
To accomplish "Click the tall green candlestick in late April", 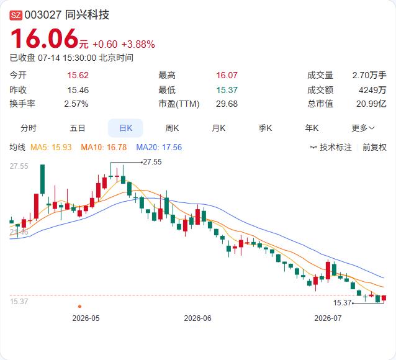I will click(x=43, y=179).
